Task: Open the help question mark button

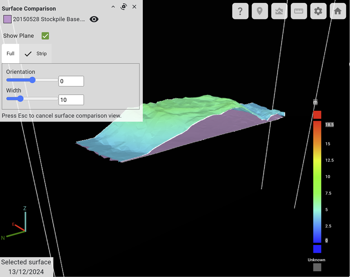Action: coord(240,11)
